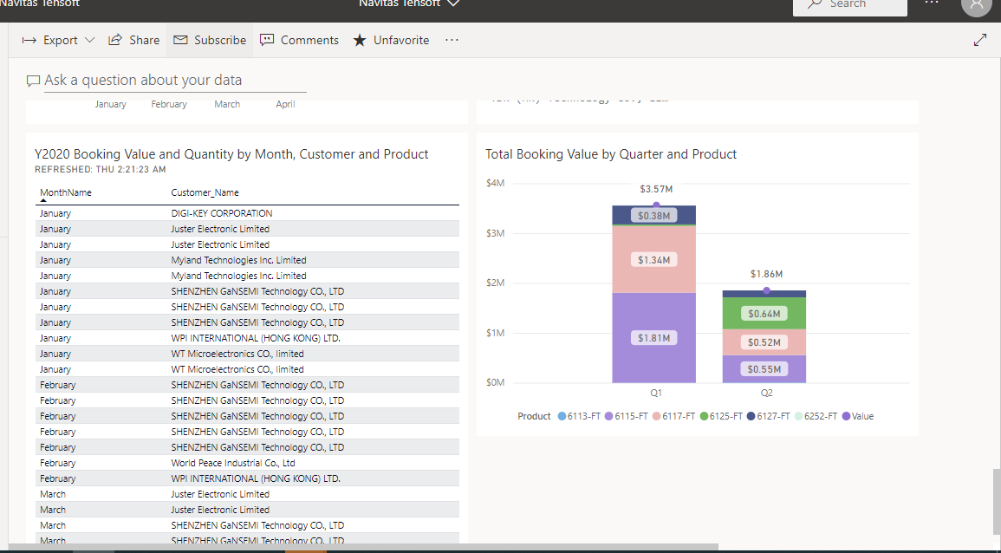This screenshot has height=553, width=1001.
Task: Click the $3.57M total value marker
Action: [655, 205]
